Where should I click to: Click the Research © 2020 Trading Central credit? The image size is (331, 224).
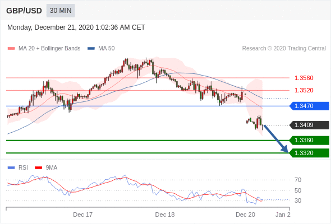point(284,49)
